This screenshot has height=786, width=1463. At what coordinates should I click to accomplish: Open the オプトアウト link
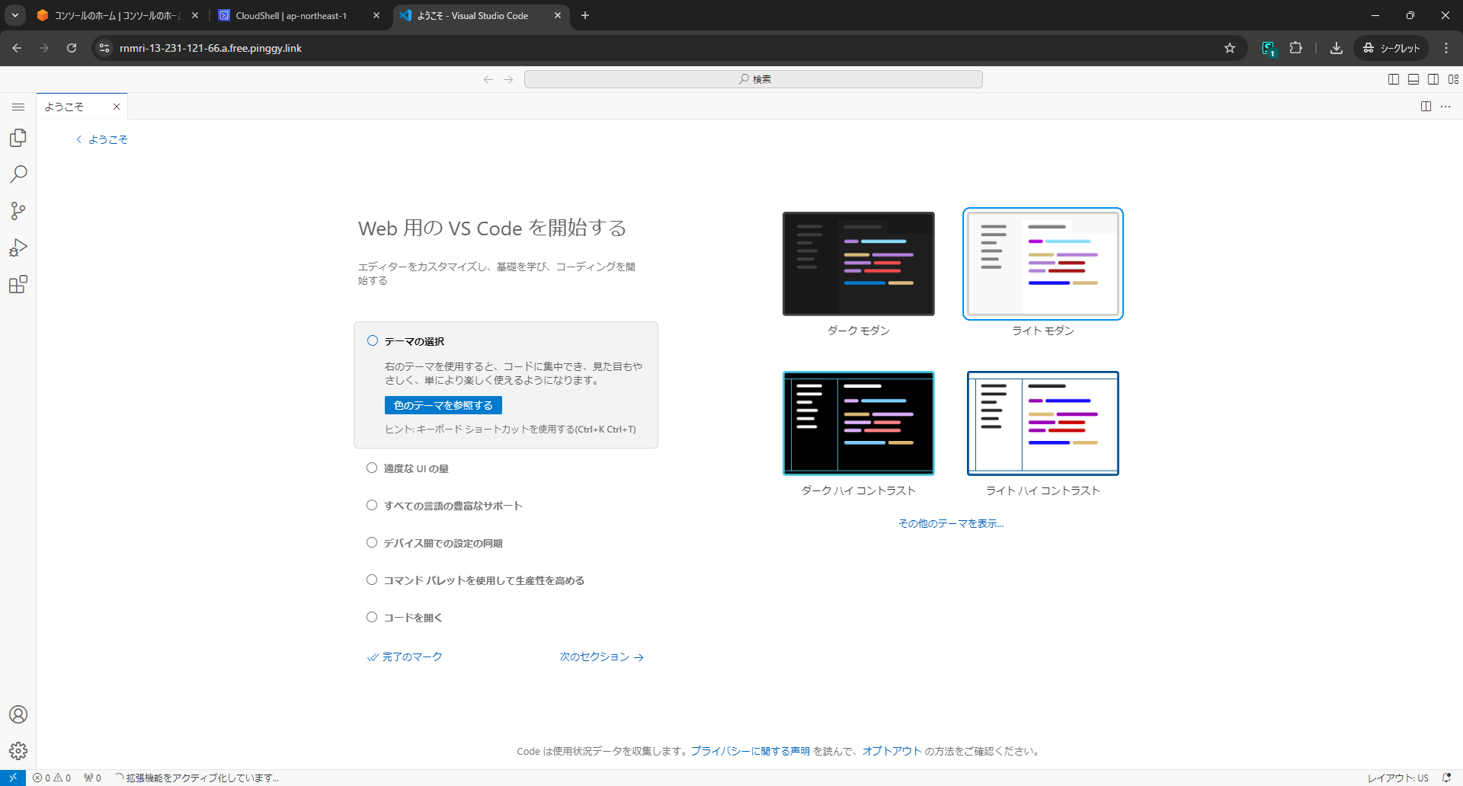[x=892, y=751]
